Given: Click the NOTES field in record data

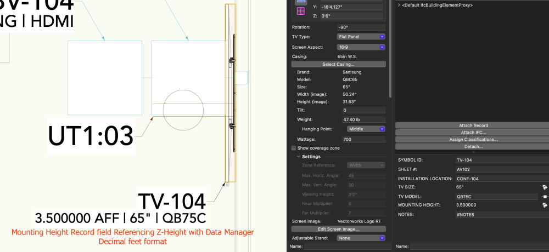Looking at the screenshot, I should pos(500,215).
